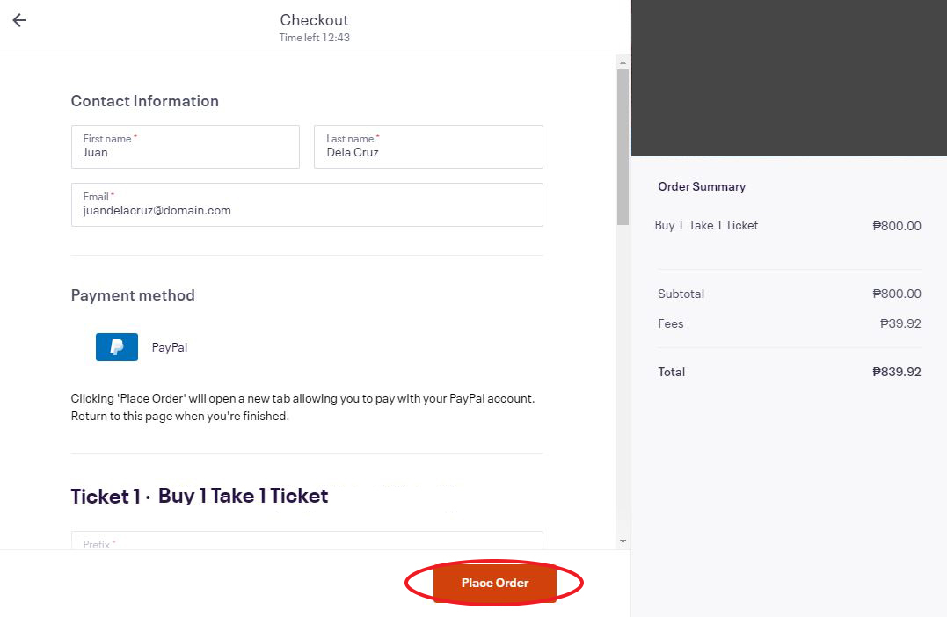
Task: Click the PayPal payment method label
Action: pyautogui.click(x=169, y=347)
